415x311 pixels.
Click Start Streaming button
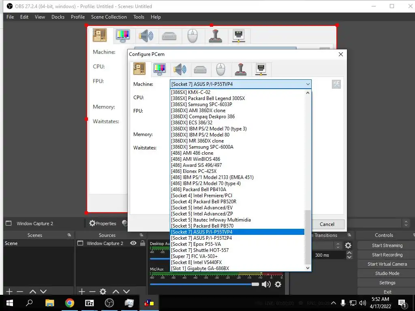(387, 245)
